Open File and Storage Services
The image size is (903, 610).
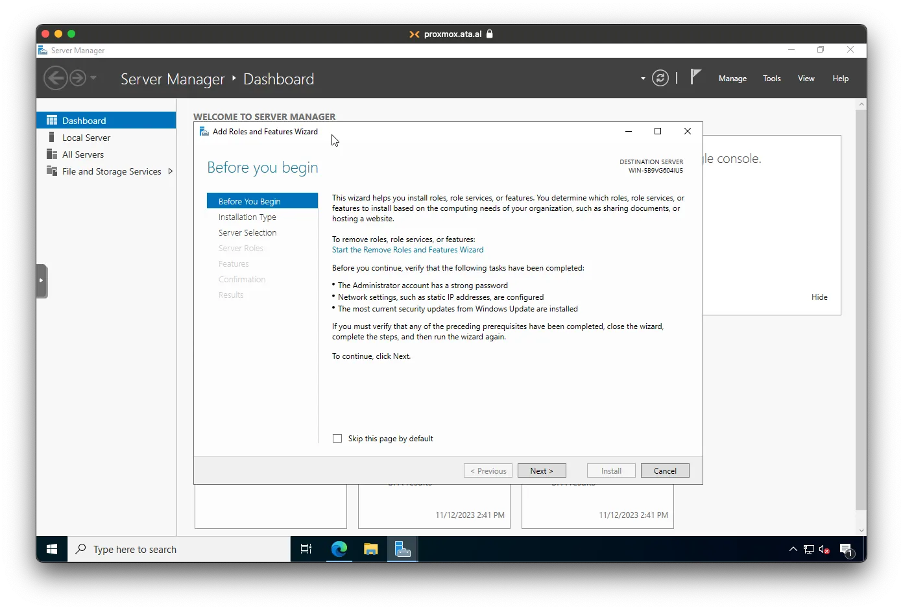click(x=106, y=171)
